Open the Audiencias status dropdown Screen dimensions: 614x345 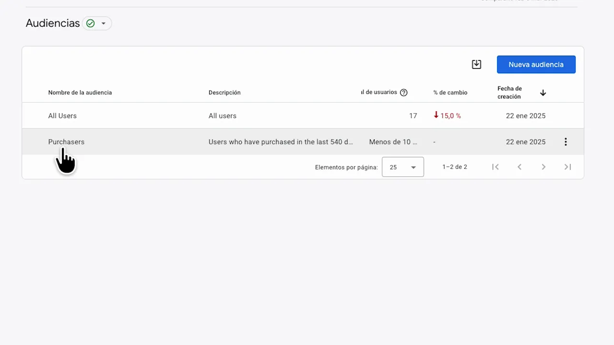coord(97,23)
